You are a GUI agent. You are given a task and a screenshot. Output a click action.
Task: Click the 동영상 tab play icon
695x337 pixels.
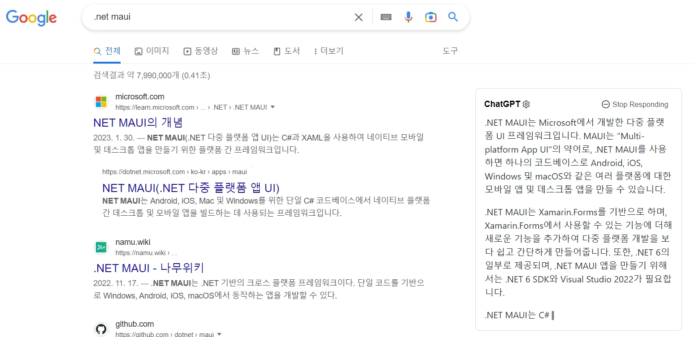coord(187,51)
